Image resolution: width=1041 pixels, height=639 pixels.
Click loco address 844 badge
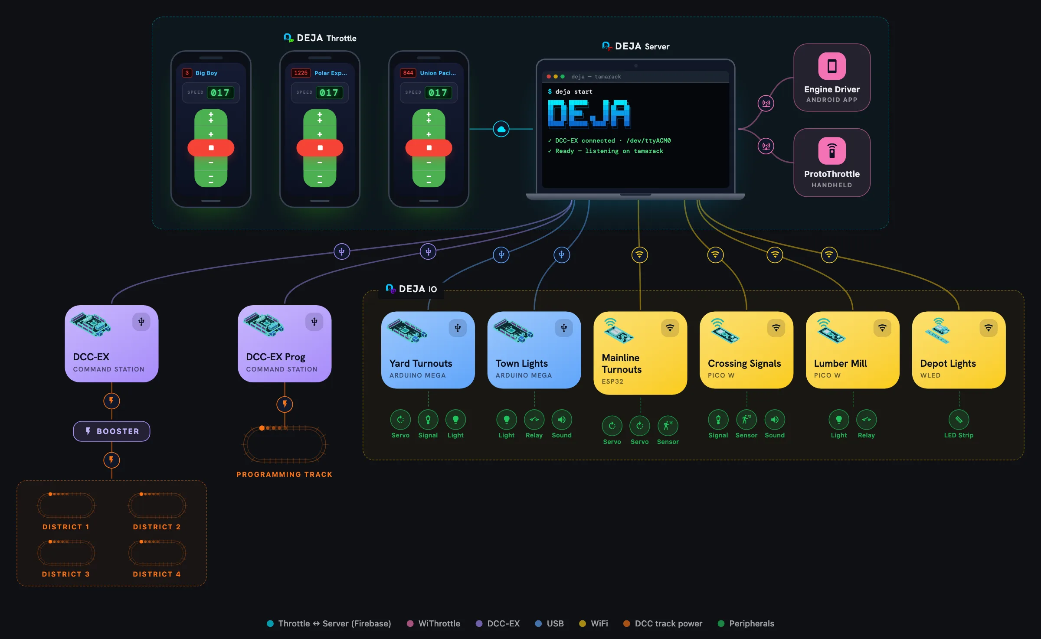[x=408, y=73]
